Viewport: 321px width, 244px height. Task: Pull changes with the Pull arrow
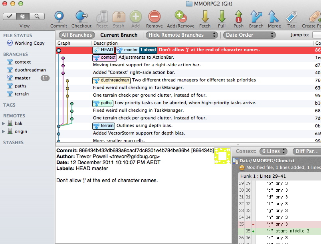click(x=222, y=17)
